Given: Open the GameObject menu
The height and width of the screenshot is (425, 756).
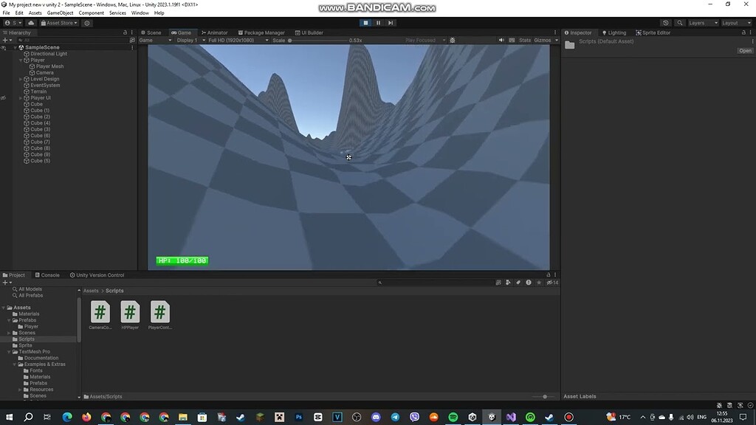Looking at the screenshot, I should (x=59, y=13).
